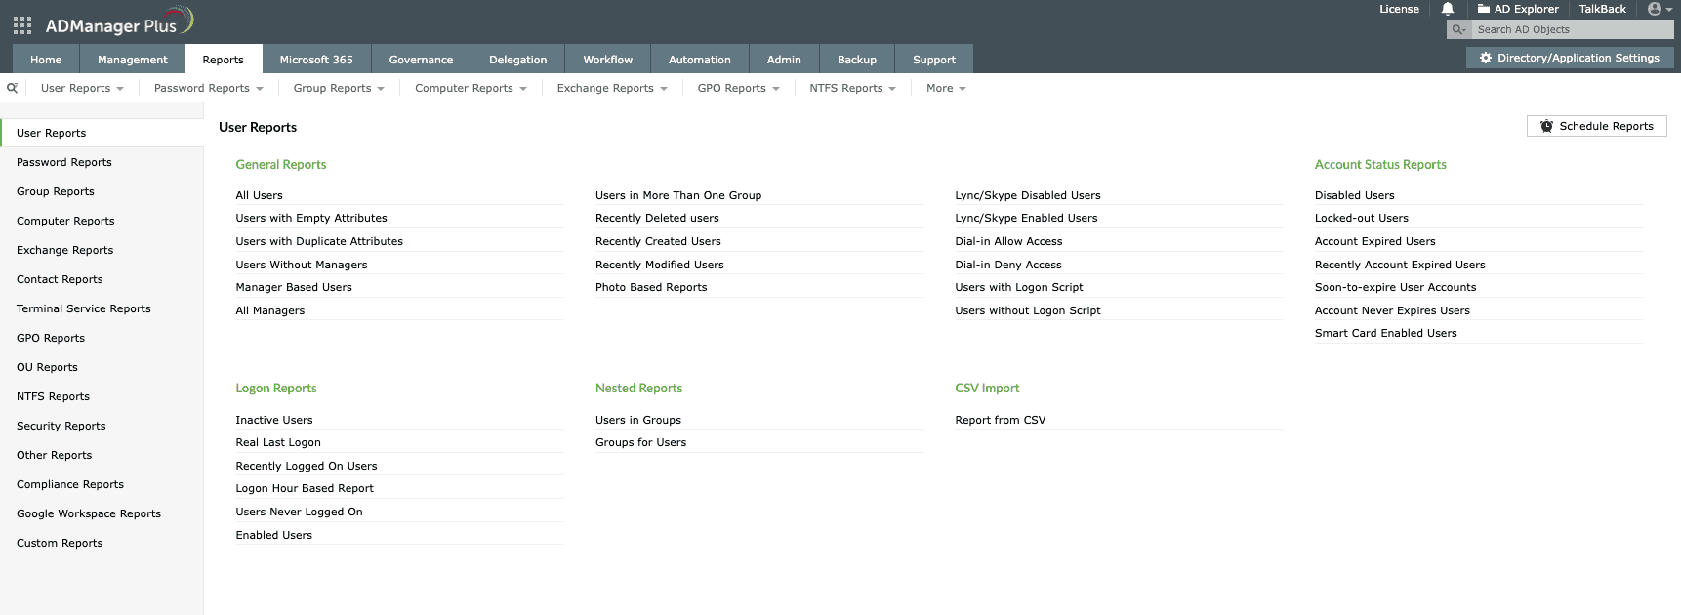Open Soon-to-expire User Accounts report

click(1396, 287)
